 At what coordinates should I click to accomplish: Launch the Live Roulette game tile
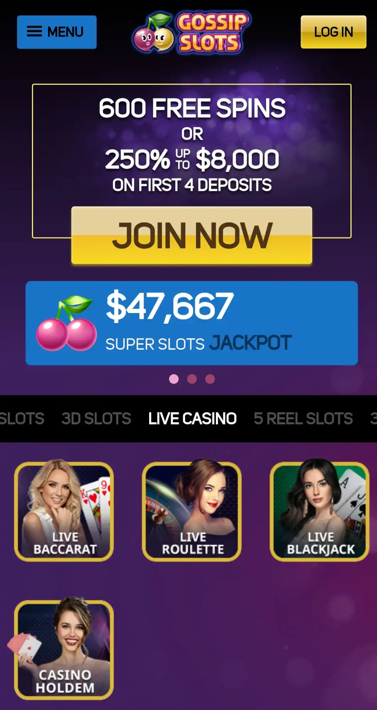tap(192, 511)
